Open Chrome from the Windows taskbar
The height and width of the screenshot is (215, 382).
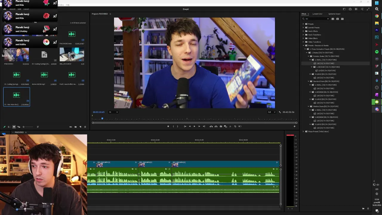click(x=377, y=16)
